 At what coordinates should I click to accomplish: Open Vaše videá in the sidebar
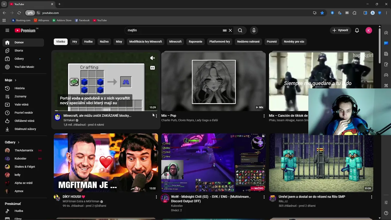click(23, 105)
